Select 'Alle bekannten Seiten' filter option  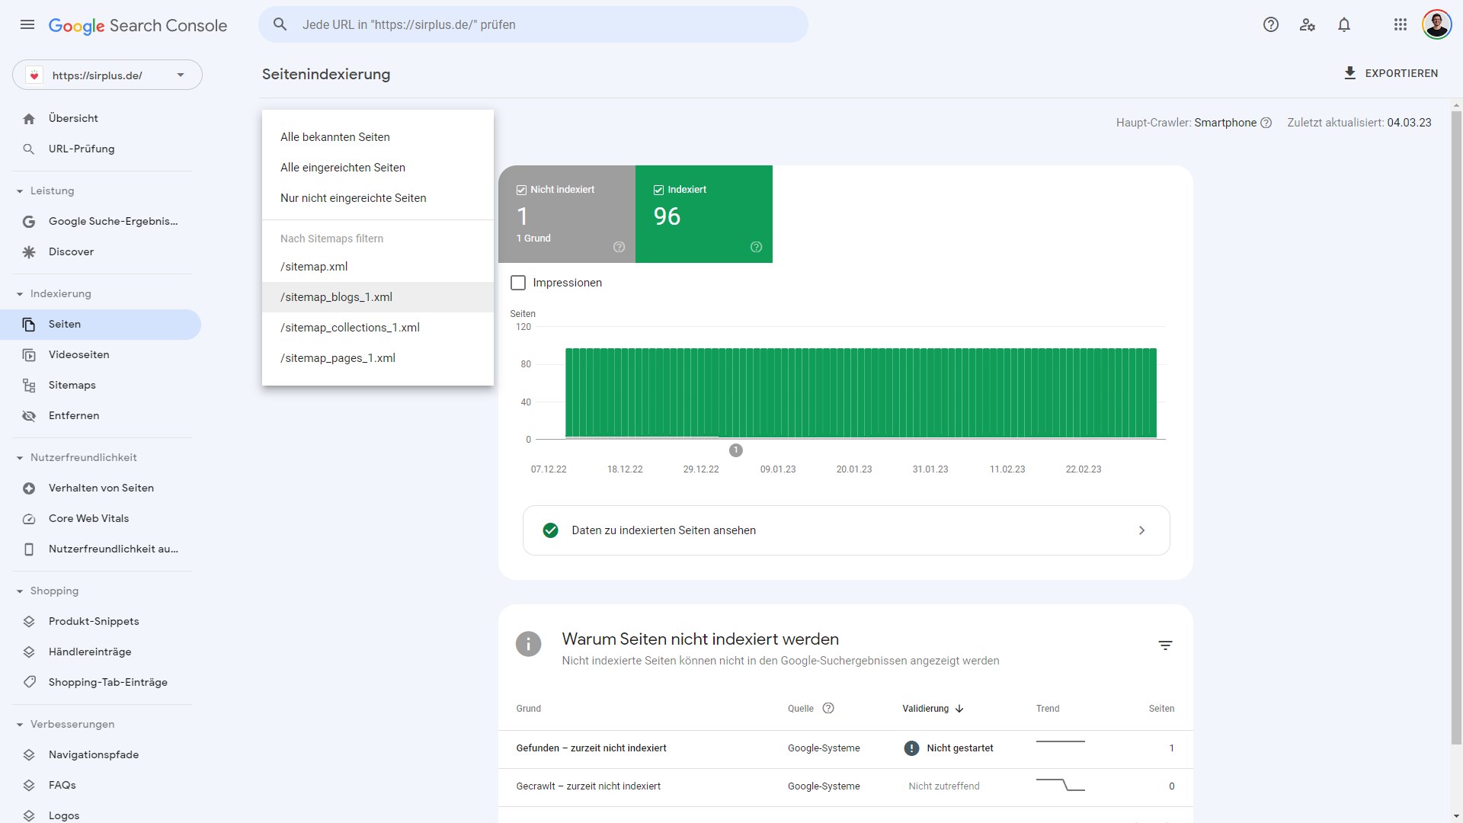point(378,137)
